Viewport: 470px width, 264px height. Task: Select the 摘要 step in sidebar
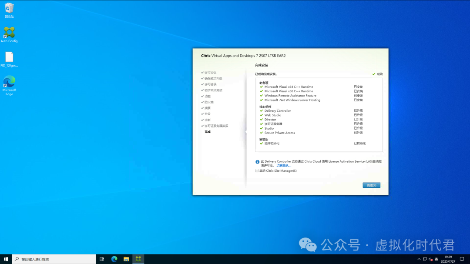click(x=208, y=108)
